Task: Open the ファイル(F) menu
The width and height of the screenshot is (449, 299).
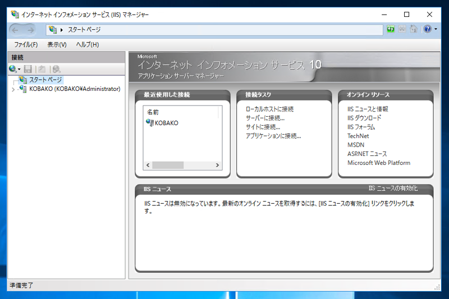Action: (x=26, y=45)
